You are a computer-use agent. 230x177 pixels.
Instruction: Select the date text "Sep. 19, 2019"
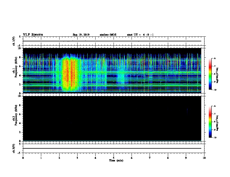[81, 35]
